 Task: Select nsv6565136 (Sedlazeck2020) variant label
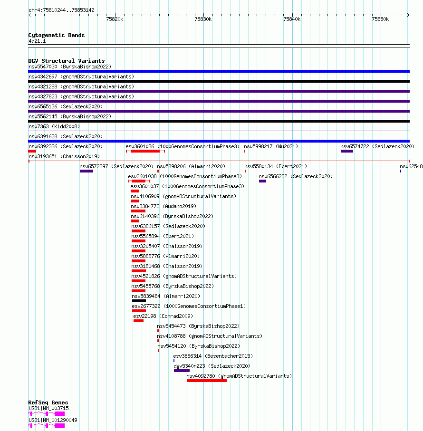click(66, 106)
